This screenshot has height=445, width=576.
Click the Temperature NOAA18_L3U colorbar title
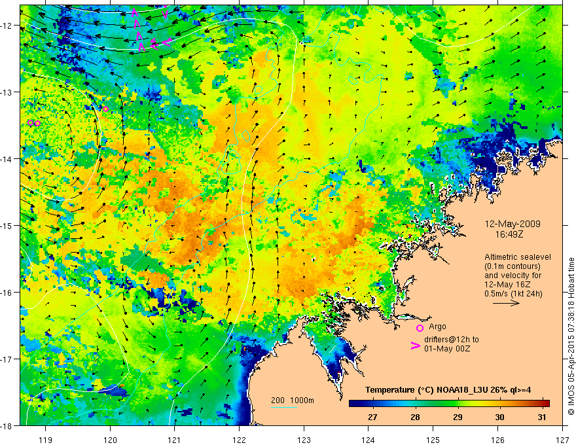pyautogui.click(x=448, y=390)
